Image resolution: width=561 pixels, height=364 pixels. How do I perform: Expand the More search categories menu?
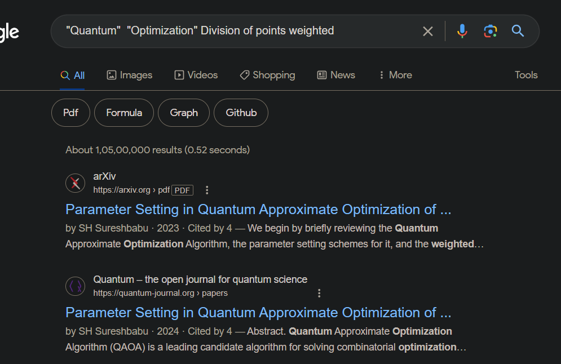click(x=395, y=75)
